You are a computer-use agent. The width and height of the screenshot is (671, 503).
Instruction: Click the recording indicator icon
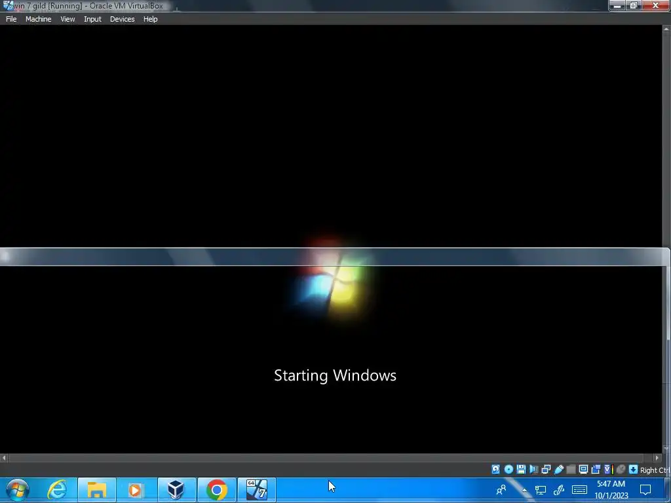coord(596,469)
